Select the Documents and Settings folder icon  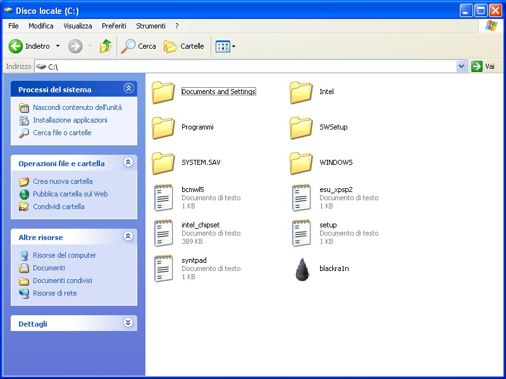point(163,92)
